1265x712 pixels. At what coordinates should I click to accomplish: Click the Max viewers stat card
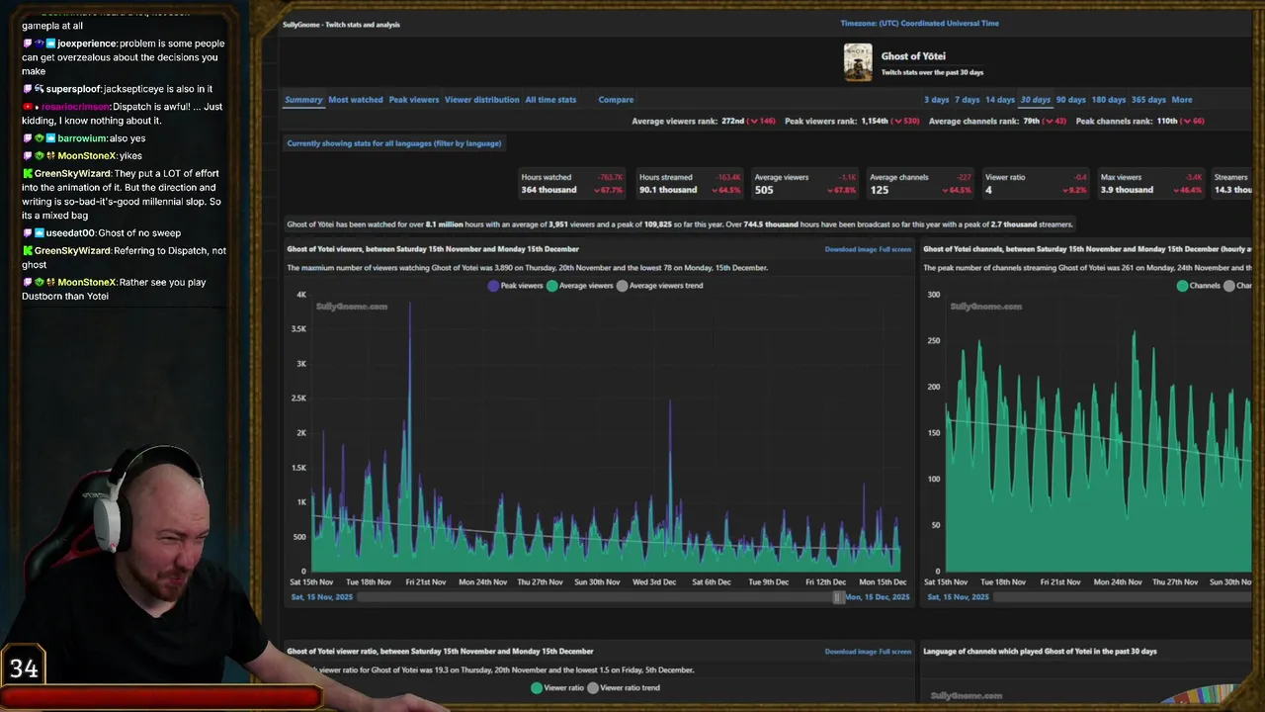point(1151,184)
